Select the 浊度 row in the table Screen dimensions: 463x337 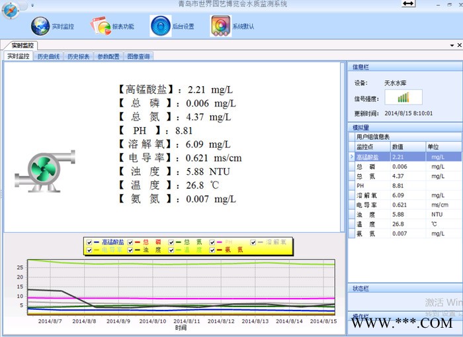(x=405, y=215)
